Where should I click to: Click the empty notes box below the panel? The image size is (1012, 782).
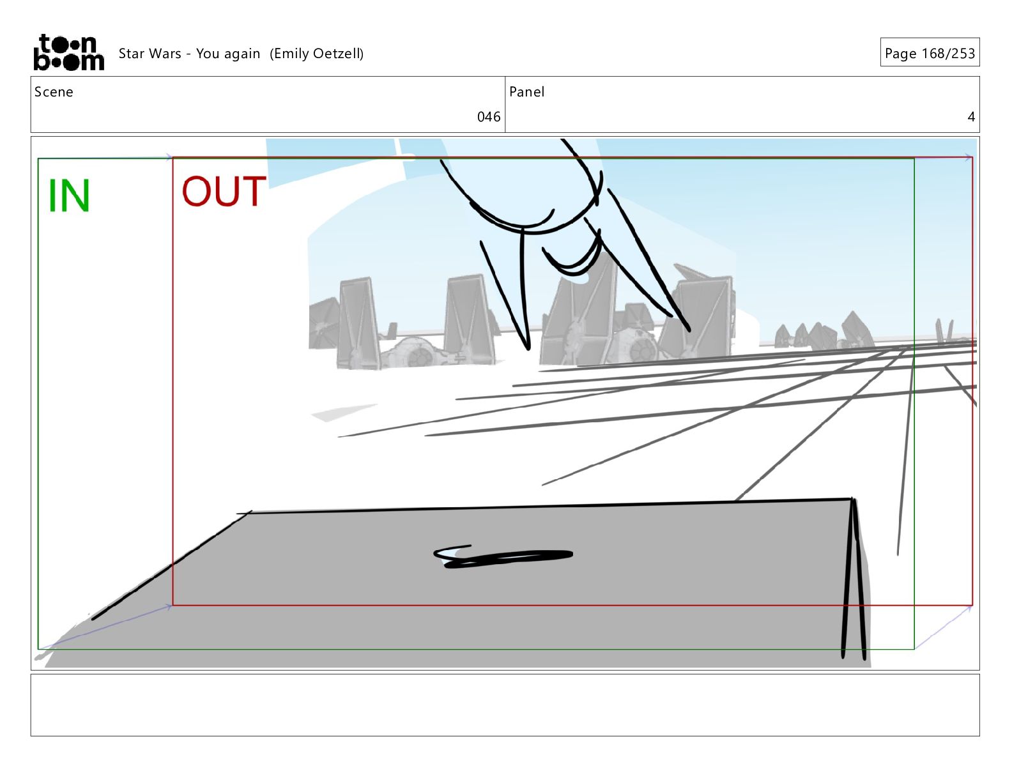click(505, 705)
